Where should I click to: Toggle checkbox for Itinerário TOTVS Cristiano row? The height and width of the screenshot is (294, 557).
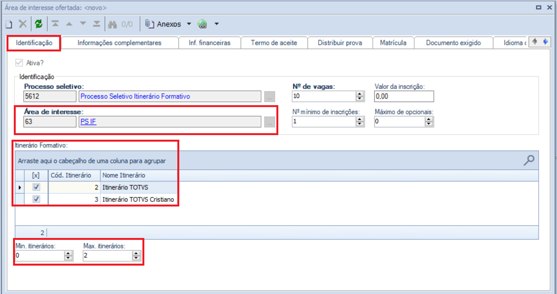36,200
